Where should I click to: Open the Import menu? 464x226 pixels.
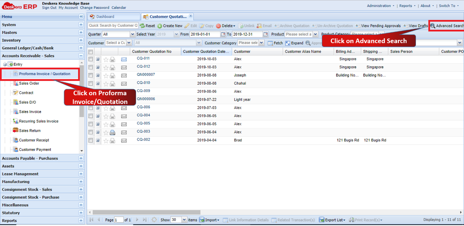209,220
